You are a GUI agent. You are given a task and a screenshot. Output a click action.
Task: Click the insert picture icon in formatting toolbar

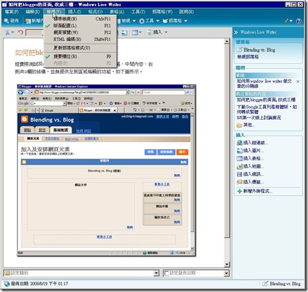tap(124, 32)
